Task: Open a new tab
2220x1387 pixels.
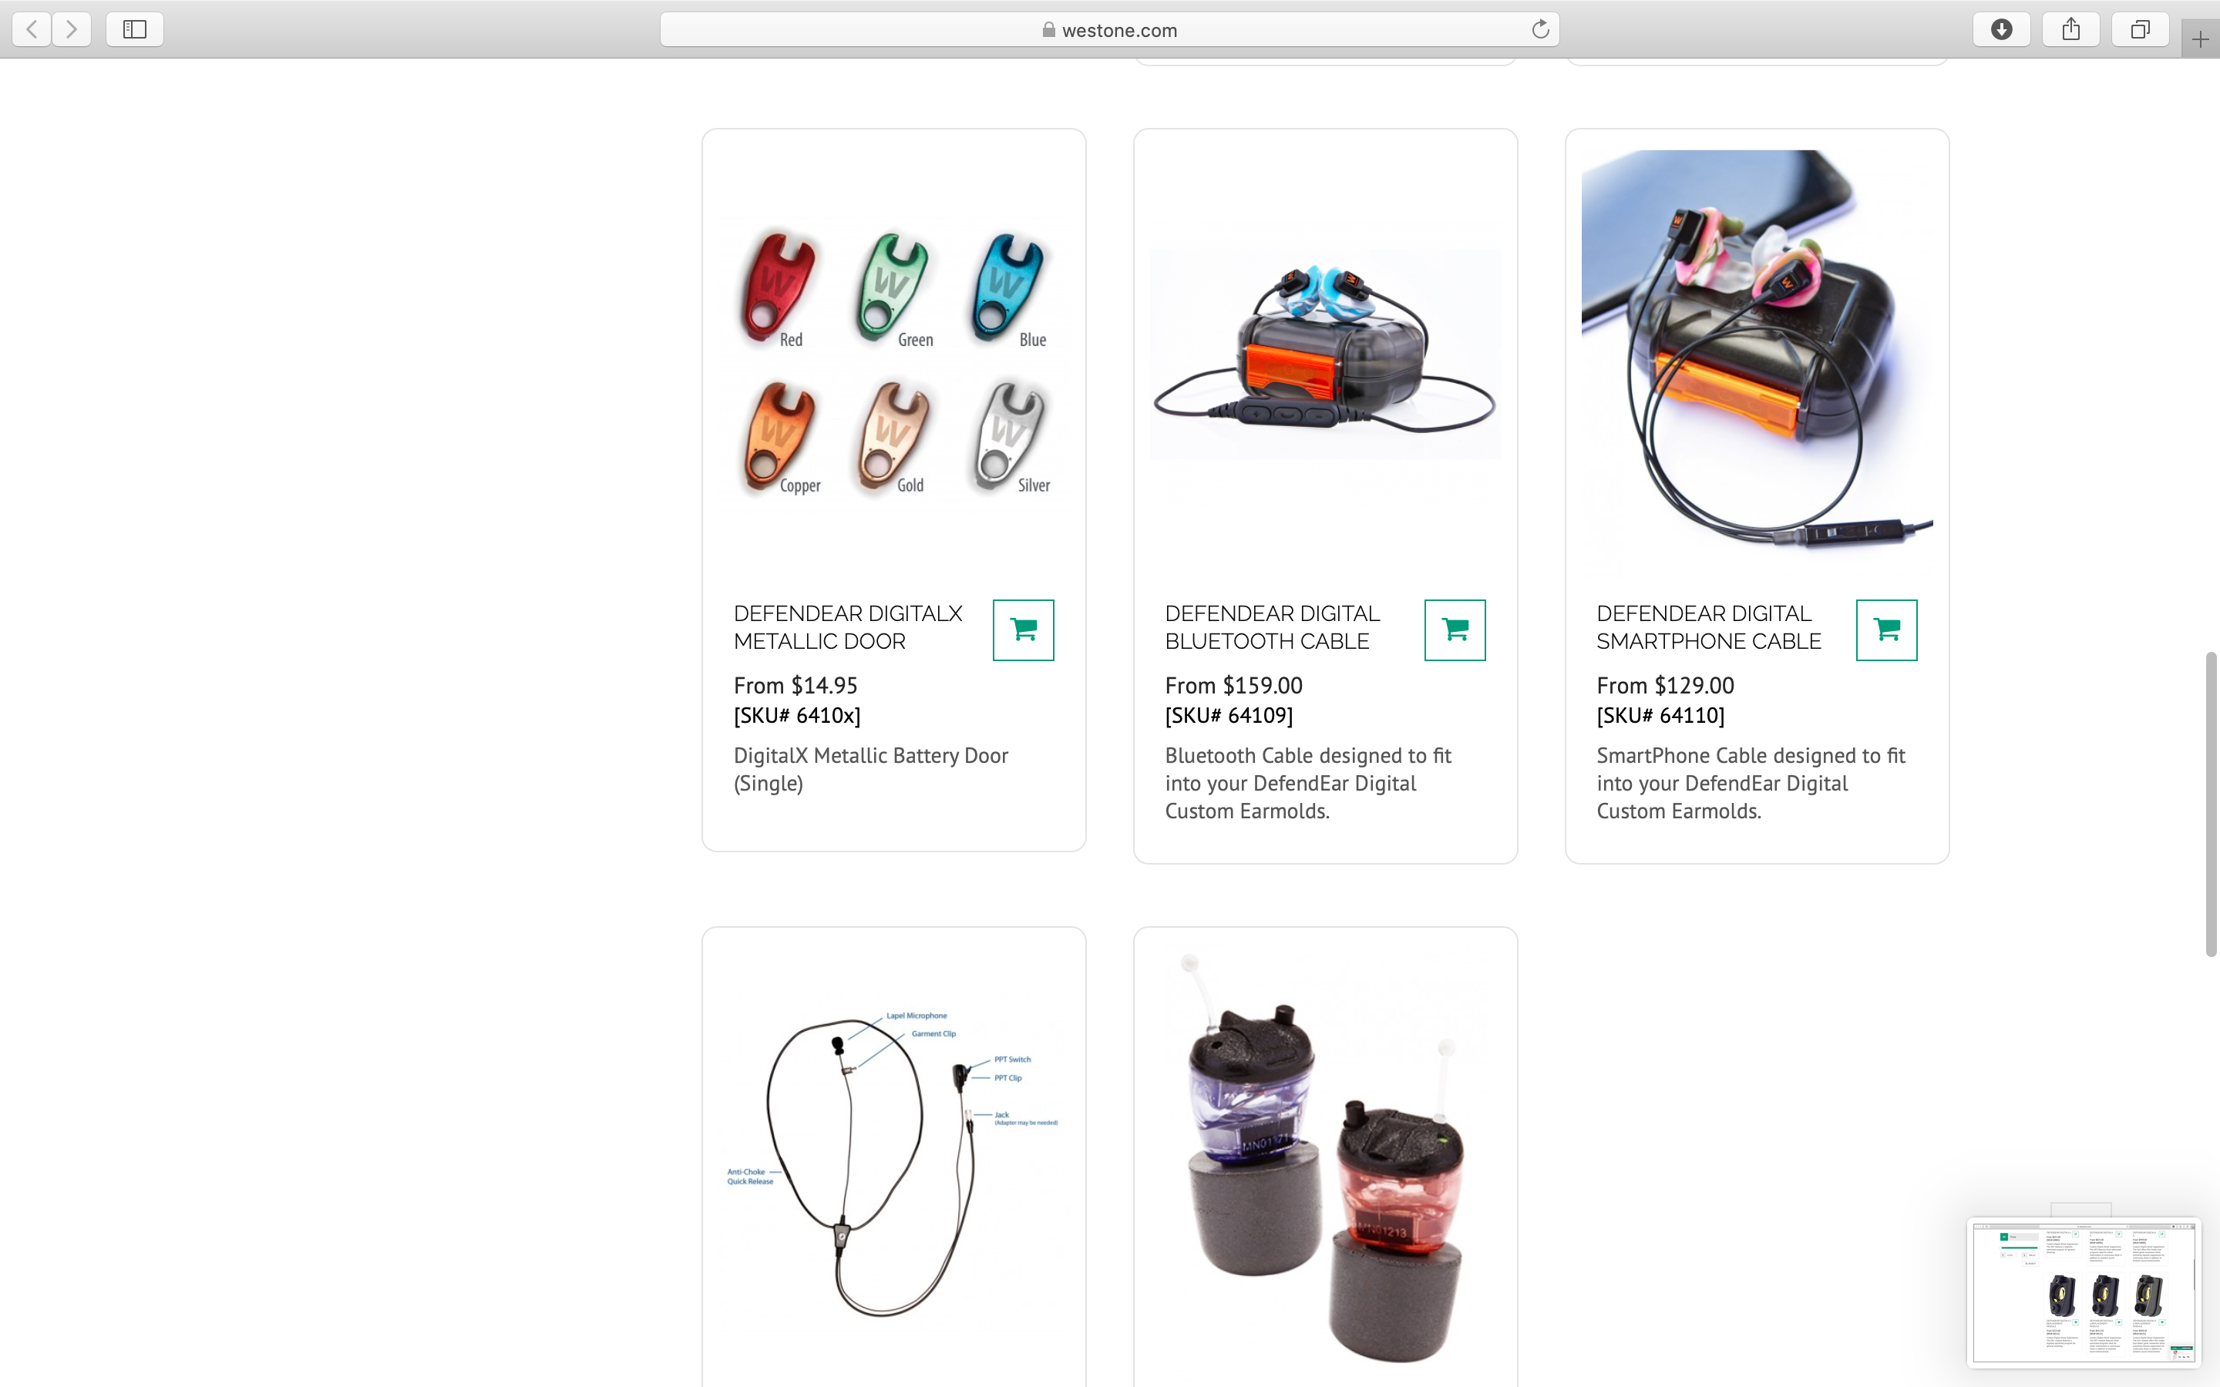Action: (x=2200, y=39)
